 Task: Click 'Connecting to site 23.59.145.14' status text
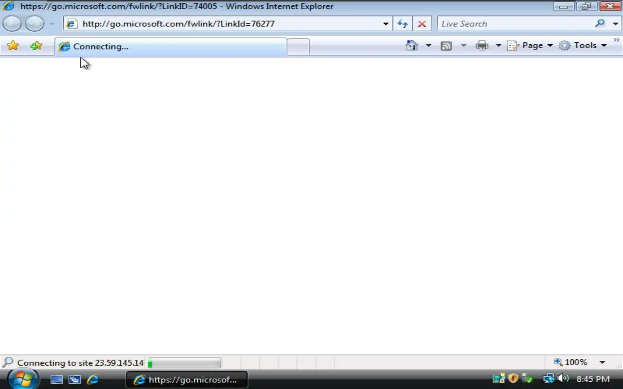pyautogui.click(x=80, y=363)
